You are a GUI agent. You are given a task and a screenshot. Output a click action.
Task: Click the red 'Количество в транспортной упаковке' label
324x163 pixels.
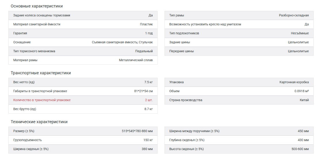tap(42, 100)
